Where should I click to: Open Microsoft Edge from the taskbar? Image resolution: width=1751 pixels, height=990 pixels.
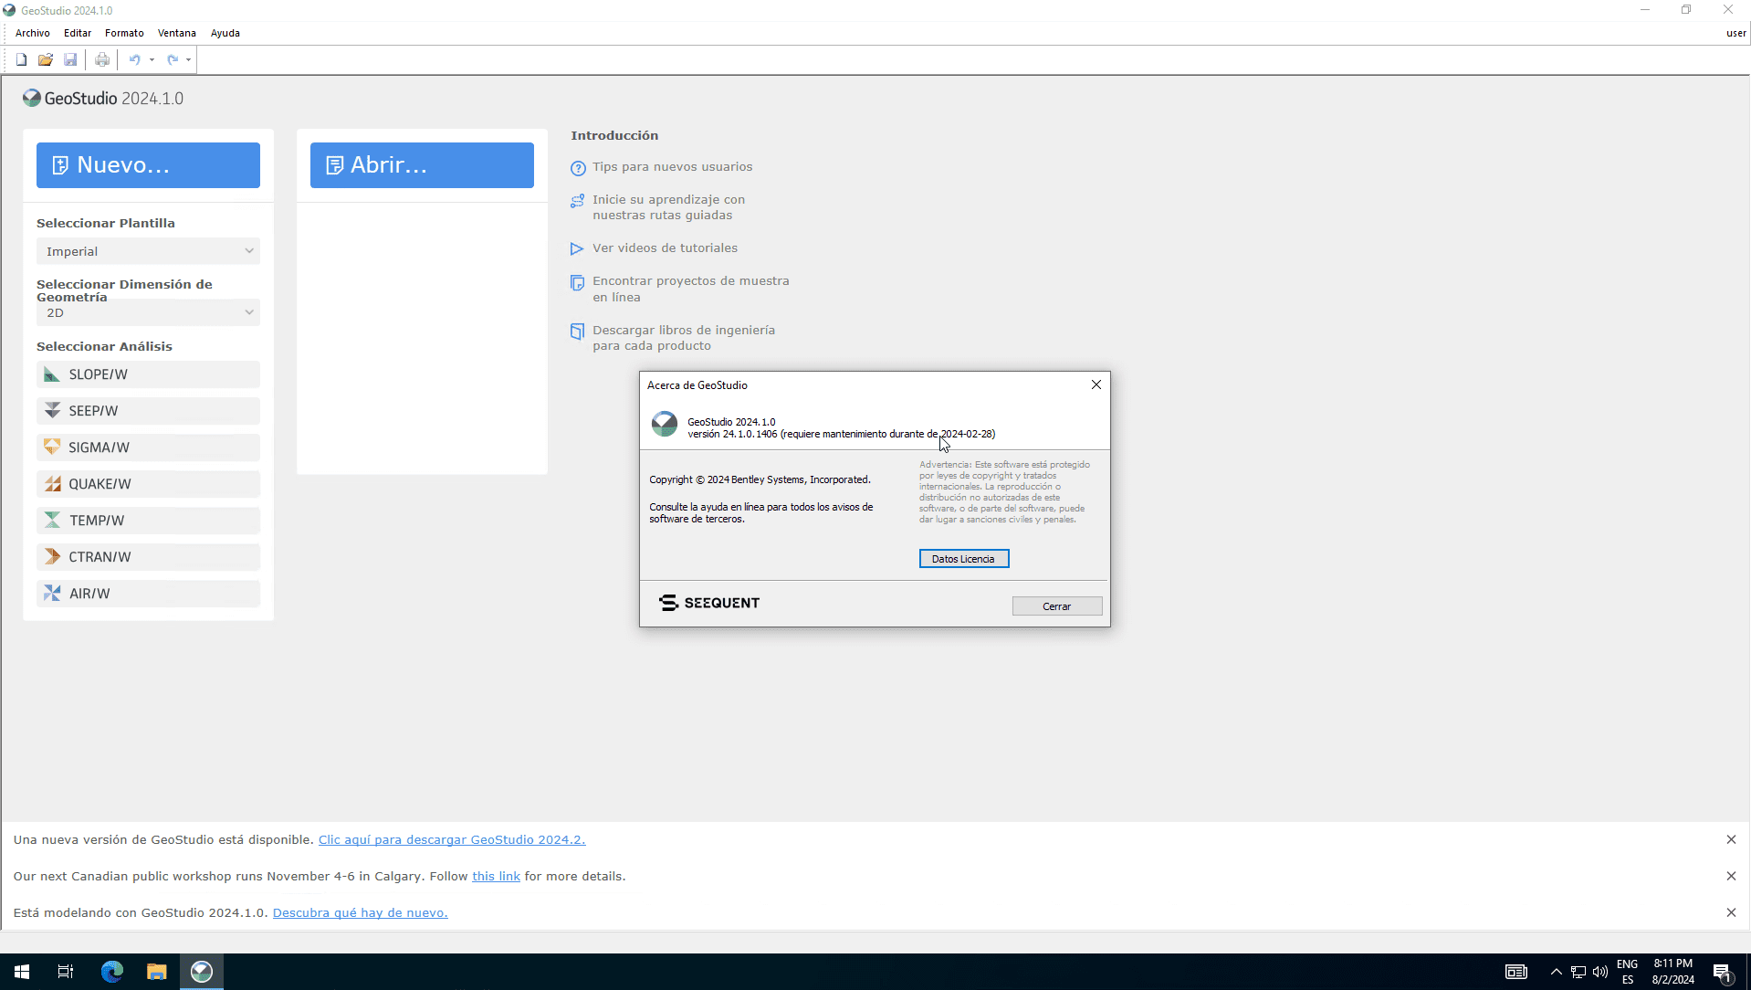point(111,972)
